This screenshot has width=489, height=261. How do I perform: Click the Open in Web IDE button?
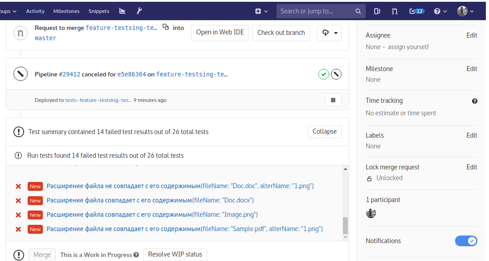click(x=220, y=33)
